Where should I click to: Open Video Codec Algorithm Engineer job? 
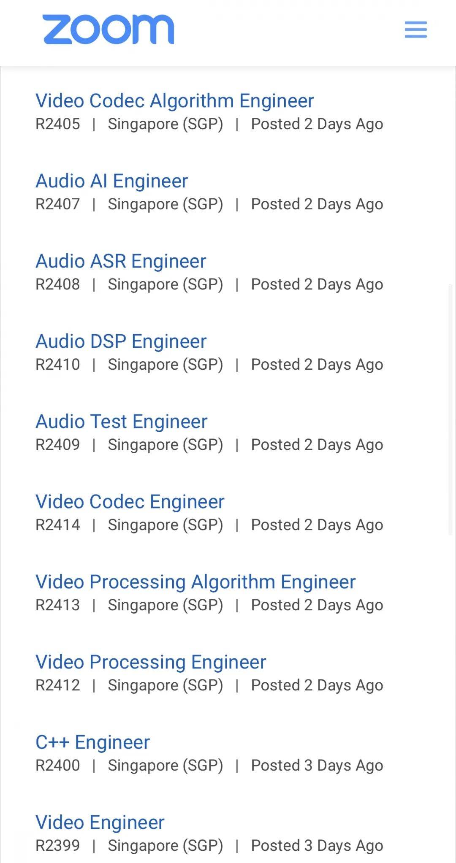tap(174, 101)
